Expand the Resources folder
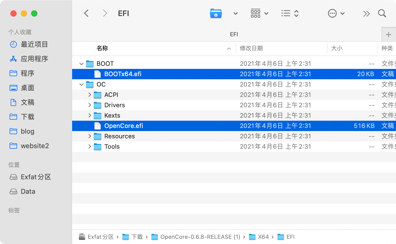 click(90, 136)
